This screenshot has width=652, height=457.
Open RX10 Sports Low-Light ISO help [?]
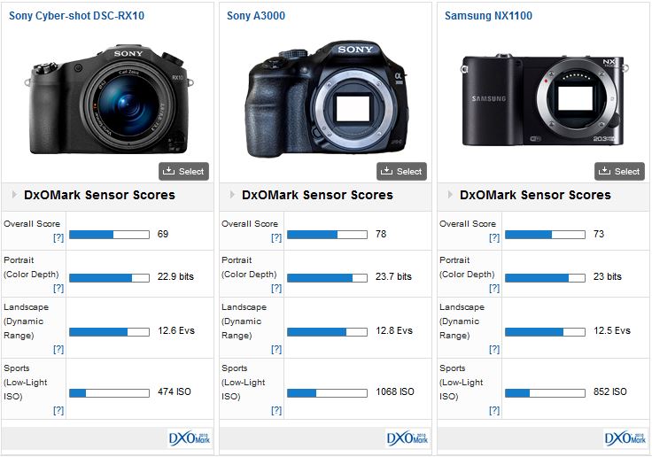click(58, 410)
